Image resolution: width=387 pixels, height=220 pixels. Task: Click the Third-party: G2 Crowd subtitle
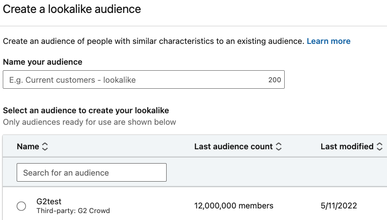[x=73, y=211]
